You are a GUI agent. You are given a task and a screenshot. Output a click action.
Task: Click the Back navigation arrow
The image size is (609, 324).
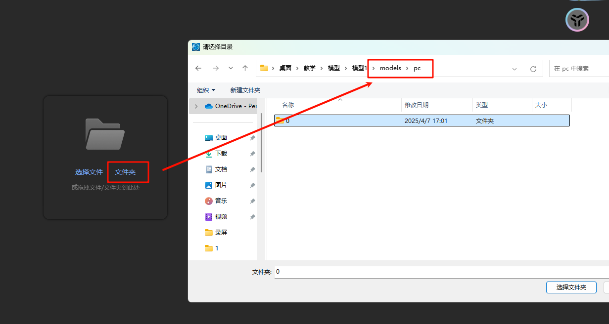(x=198, y=69)
